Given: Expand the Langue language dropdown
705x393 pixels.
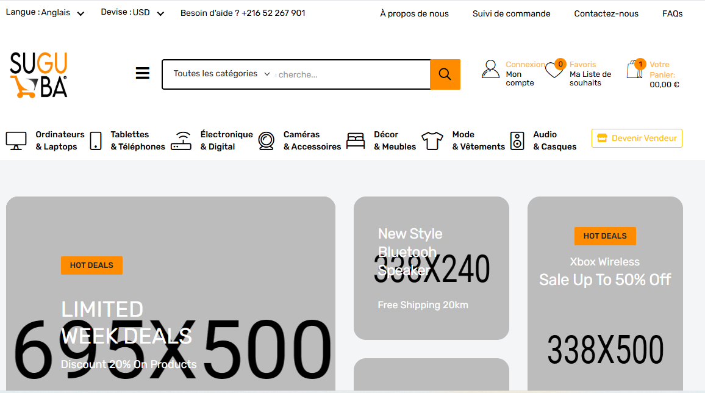Looking at the screenshot, I should point(45,13).
